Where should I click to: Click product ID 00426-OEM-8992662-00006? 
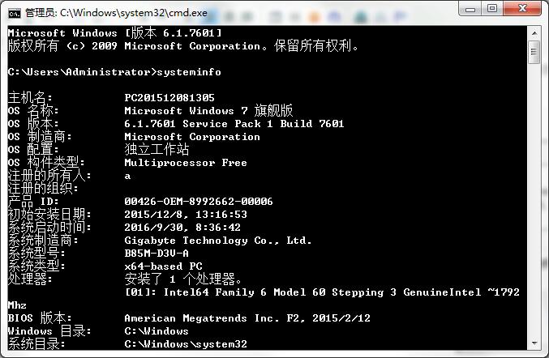199,202
